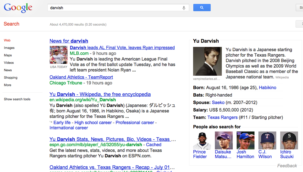Screen dimensions: 303x172
Task: Click the vampirediaries.all… image source caption
Action: [206, 79]
